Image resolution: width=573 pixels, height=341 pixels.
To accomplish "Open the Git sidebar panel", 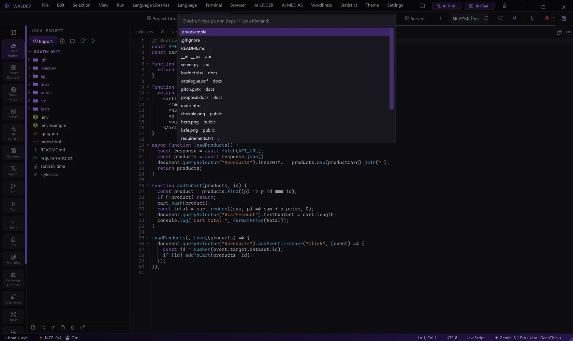I will pyautogui.click(x=13, y=189).
